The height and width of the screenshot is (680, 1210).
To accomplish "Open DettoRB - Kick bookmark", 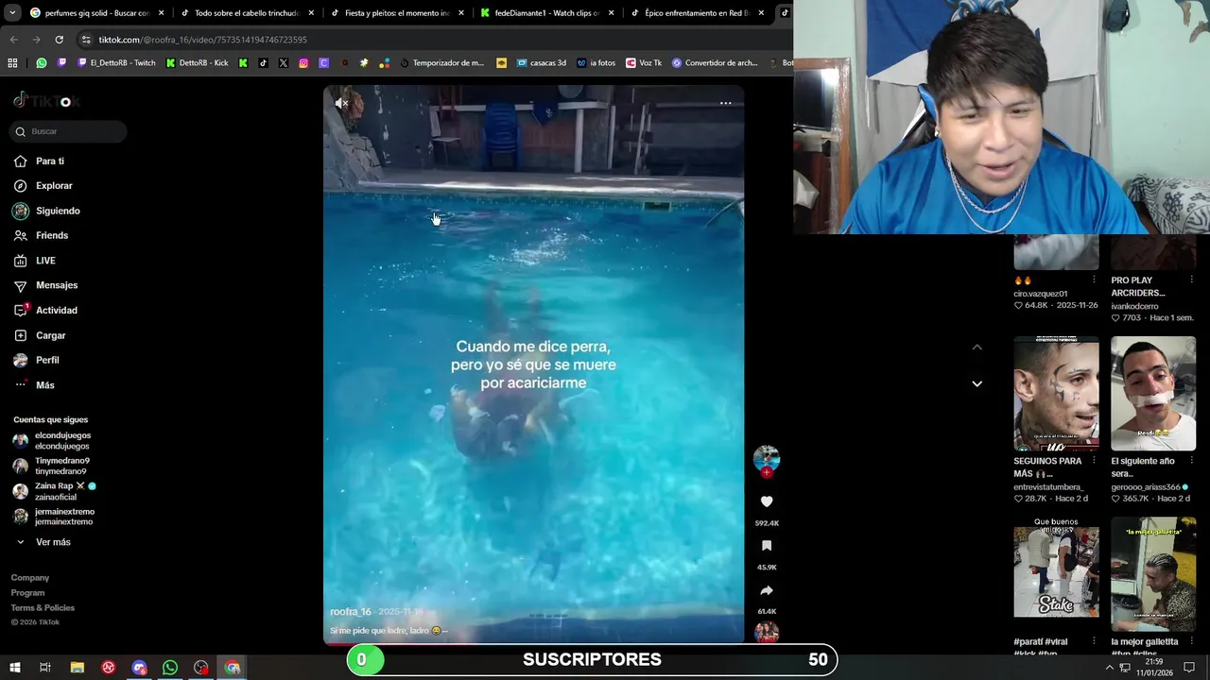I will pyautogui.click(x=197, y=63).
